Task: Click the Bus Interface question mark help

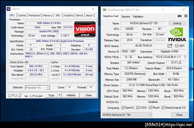Action: [x=185, y=57]
